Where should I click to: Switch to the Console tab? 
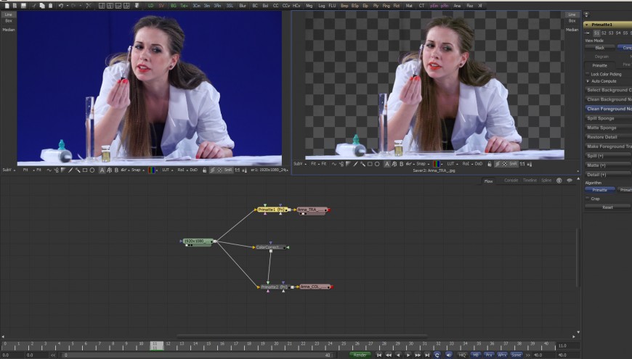click(511, 180)
